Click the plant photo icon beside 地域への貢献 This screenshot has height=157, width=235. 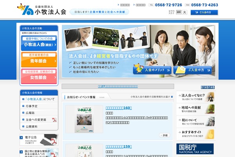pyautogui.click(x=210, y=109)
